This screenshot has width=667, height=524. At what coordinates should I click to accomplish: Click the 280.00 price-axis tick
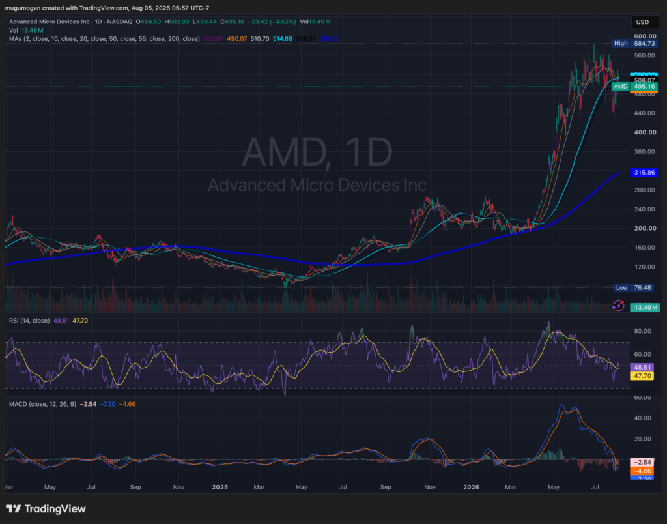[644, 190]
